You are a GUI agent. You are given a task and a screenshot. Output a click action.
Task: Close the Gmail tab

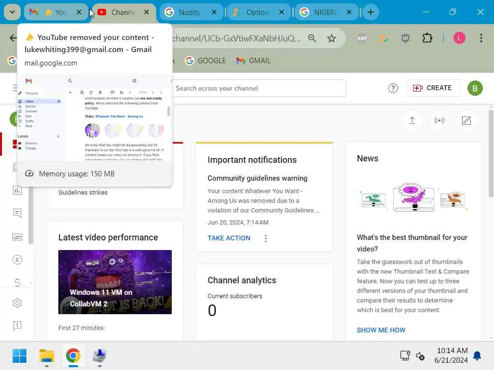(x=79, y=12)
